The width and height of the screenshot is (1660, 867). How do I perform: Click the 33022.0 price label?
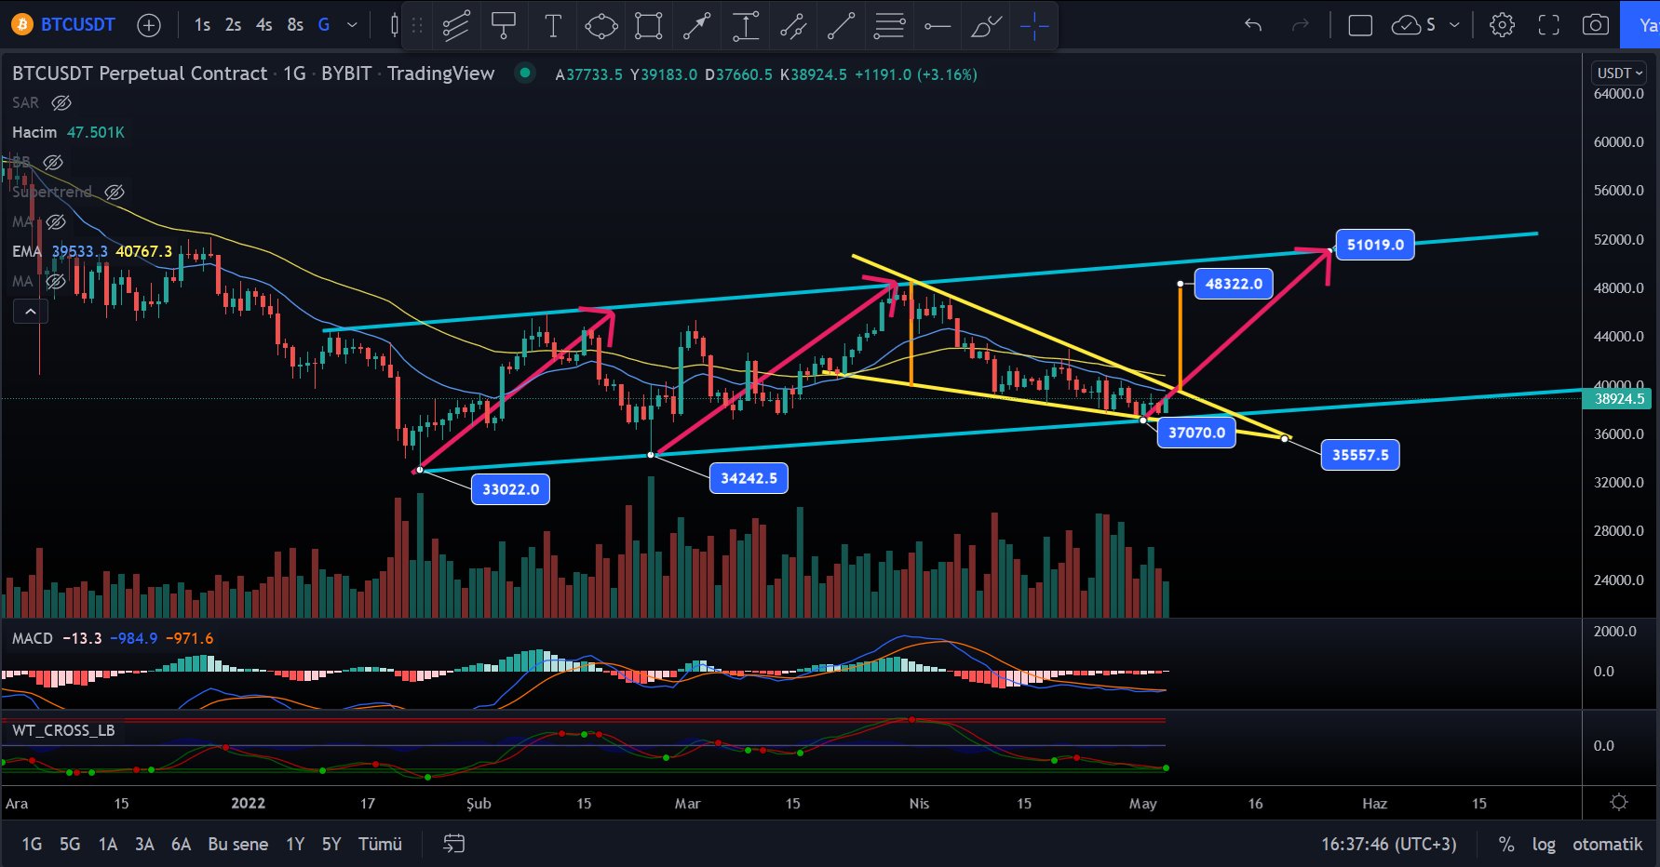(x=510, y=489)
